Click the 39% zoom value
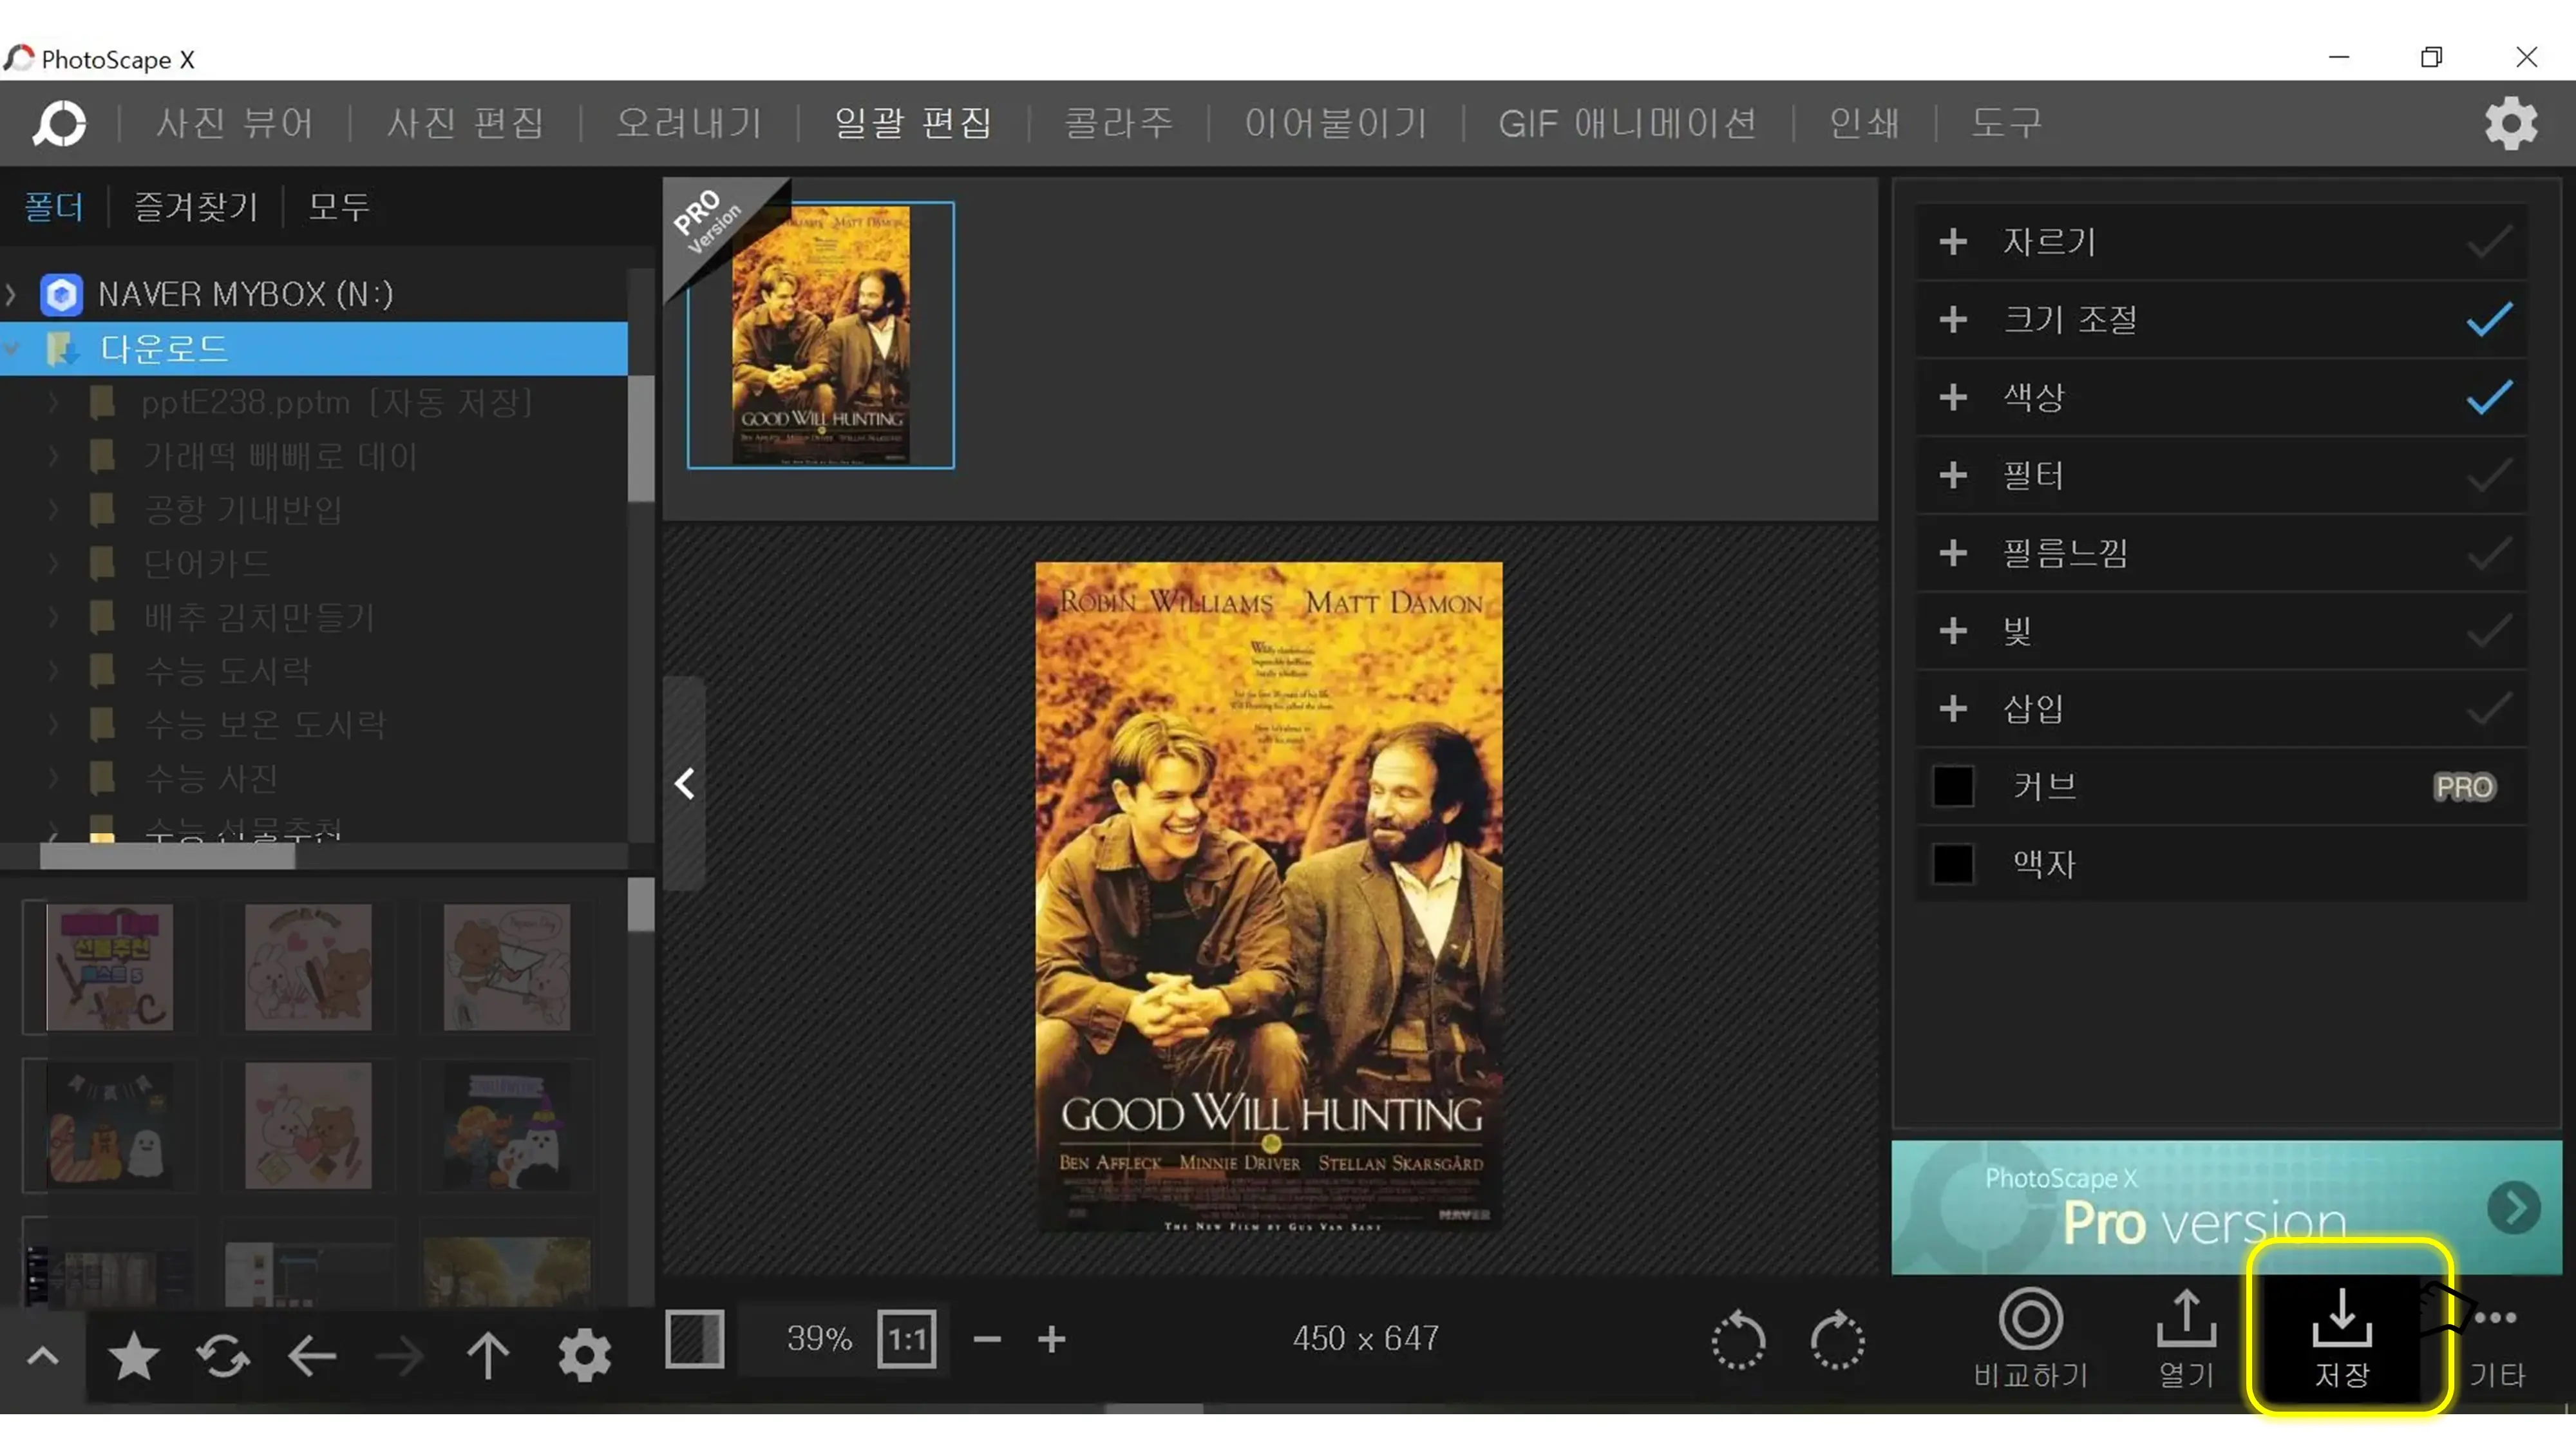 click(x=819, y=1339)
